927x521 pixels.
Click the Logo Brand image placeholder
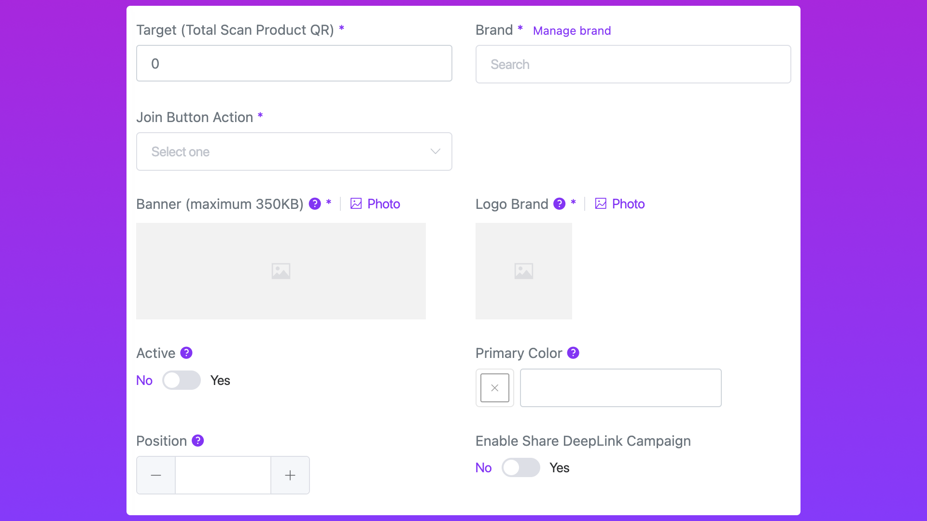523,271
